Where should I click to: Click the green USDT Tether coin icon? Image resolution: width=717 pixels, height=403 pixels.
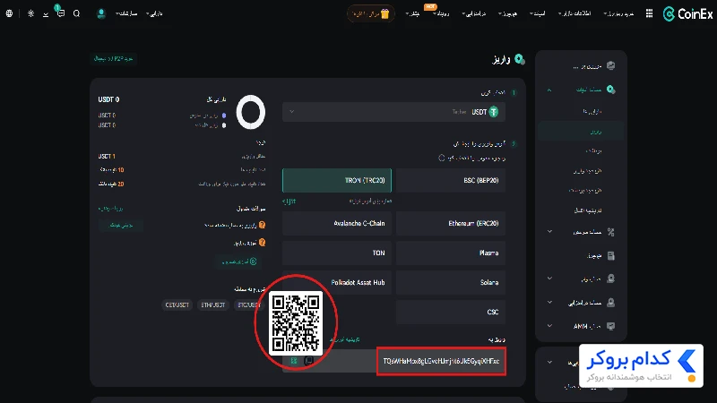494,112
